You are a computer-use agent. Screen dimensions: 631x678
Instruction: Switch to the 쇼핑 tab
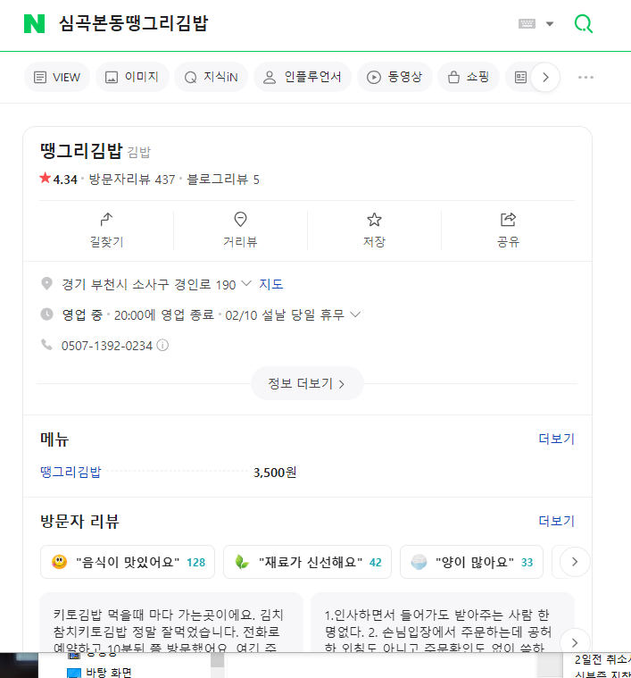[469, 77]
